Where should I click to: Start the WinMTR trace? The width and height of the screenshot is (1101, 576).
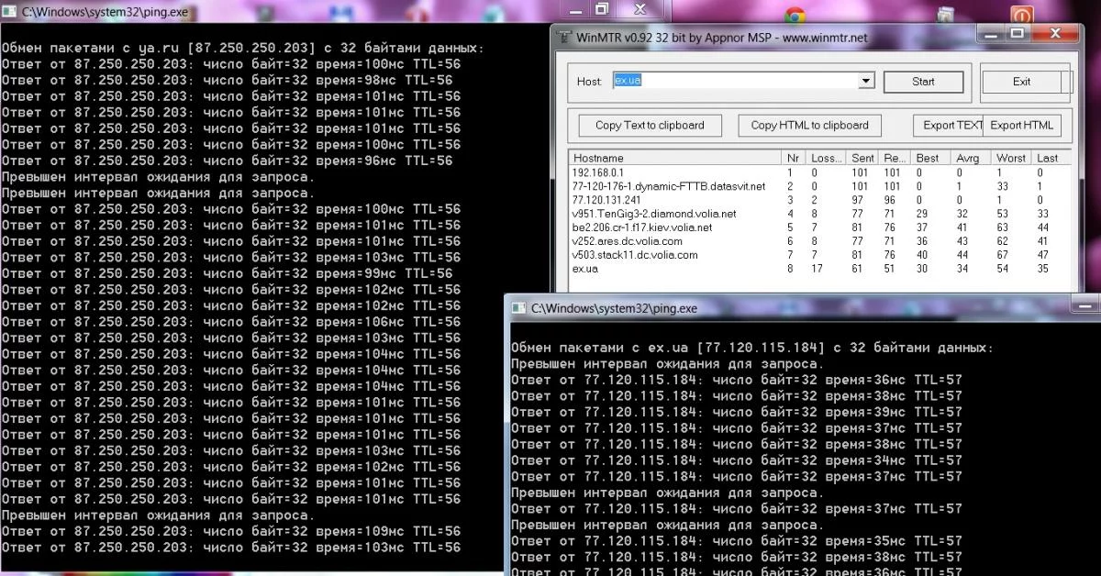tap(923, 82)
